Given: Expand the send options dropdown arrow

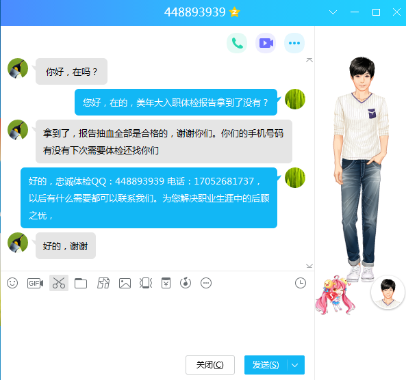Looking at the screenshot, I should pyautogui.click(x=295, y=365).
